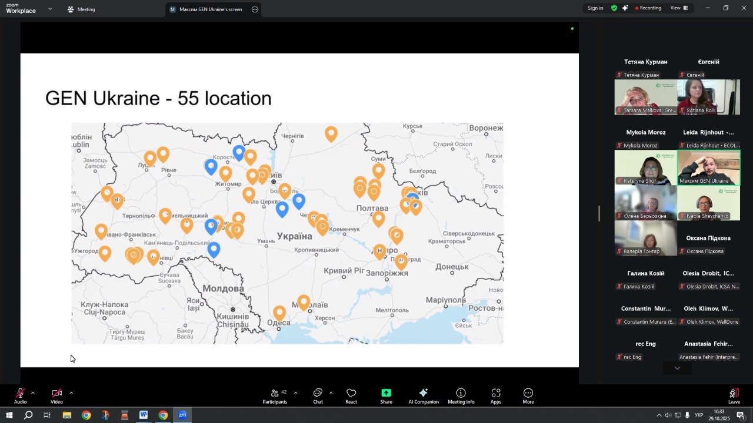
Task: Open the More options menu
Action: (x=528, y=396)
